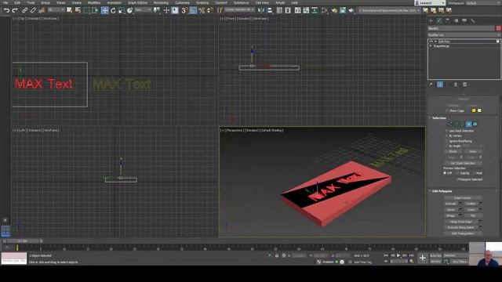
Task: Click the Pin Stack icon
Action: pos(431,85)
